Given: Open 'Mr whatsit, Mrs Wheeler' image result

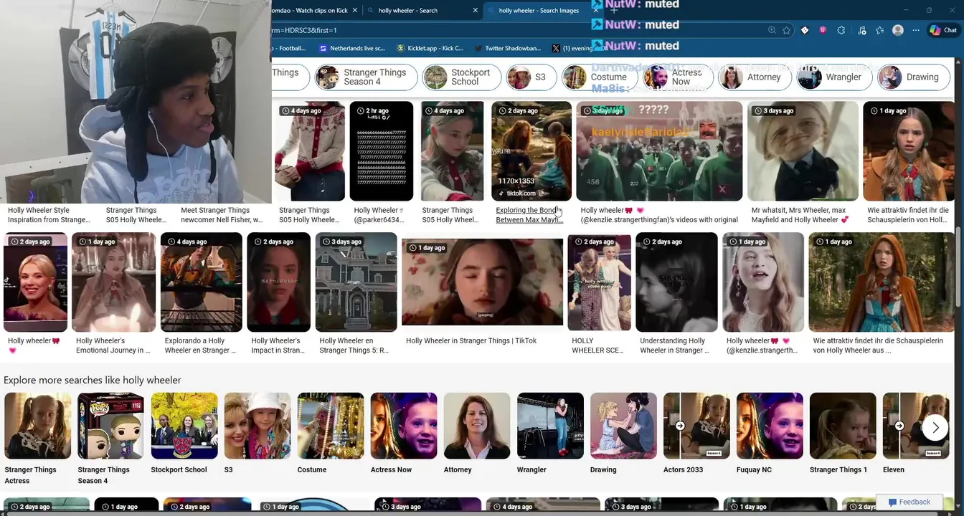Looking at the screenshot, I should pos(803,150).
